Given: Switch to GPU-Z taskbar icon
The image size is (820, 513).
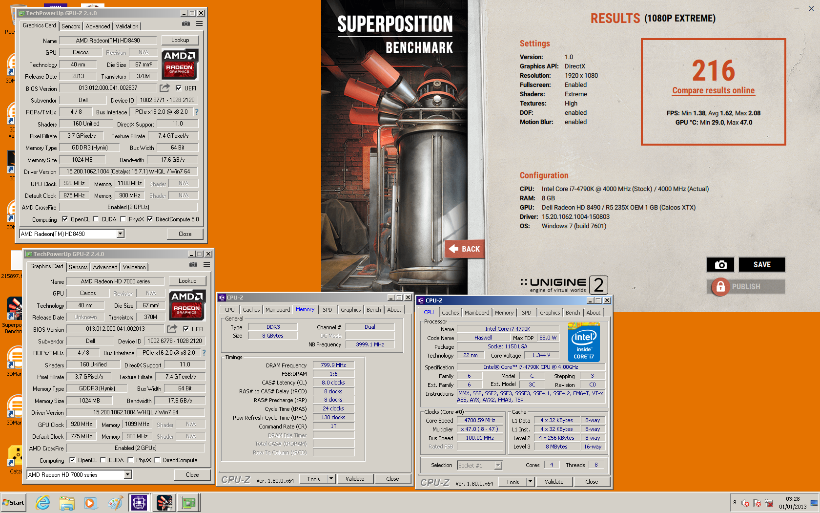Looking at the screenshot, I should (189, 502).
